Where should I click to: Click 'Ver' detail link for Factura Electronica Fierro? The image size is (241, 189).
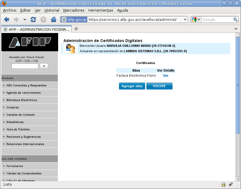(x=166, y=76)
